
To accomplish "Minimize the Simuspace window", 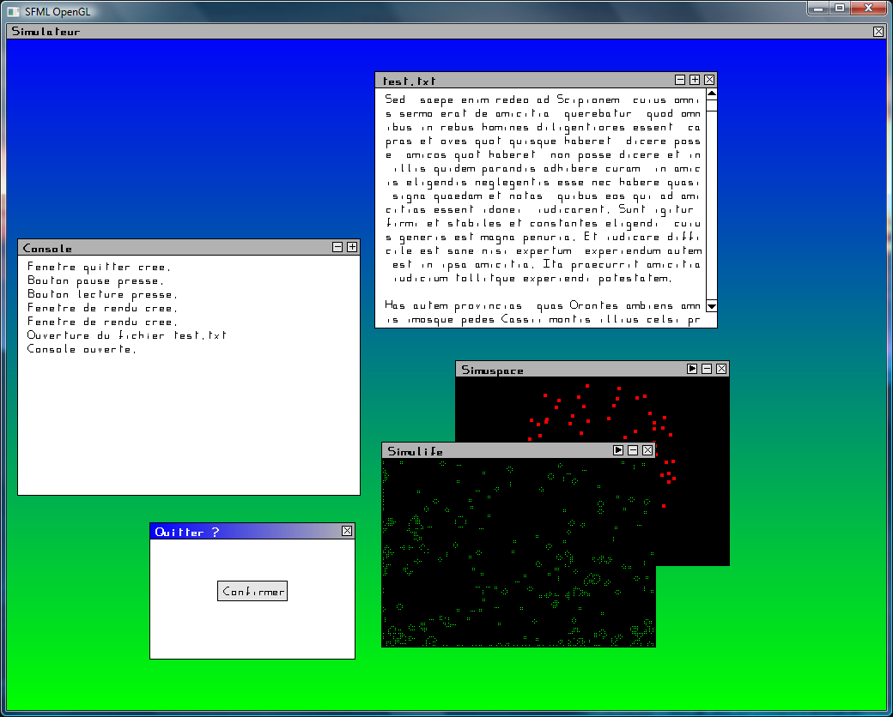I will point(707,369).
